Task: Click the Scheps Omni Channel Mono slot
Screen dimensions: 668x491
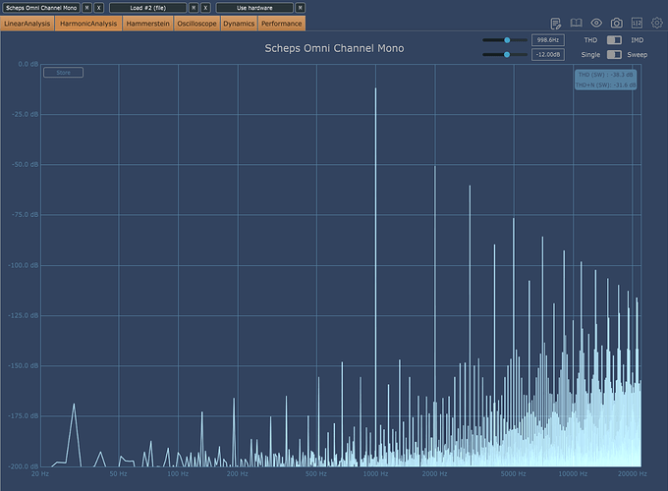Action: (41, 8)
